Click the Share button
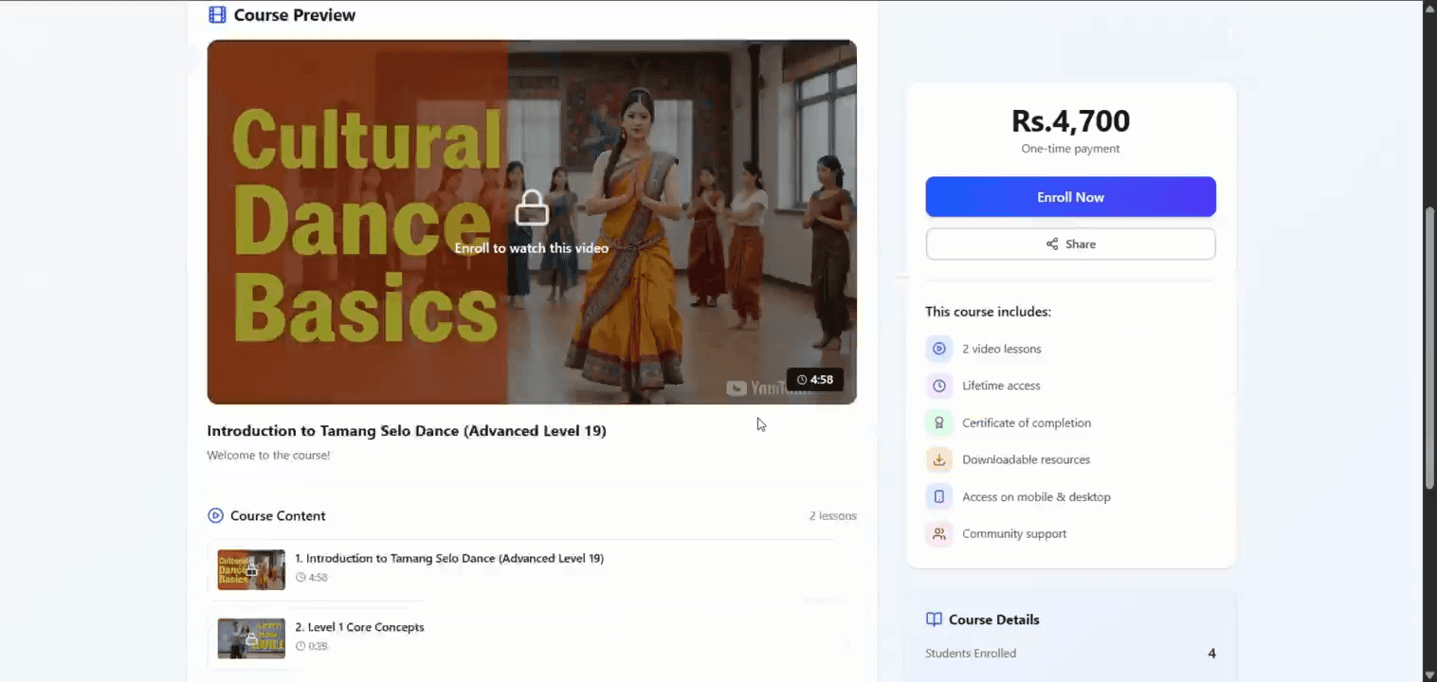The height and width of the screenshot is (682, 1437). tap(1070, 244)
